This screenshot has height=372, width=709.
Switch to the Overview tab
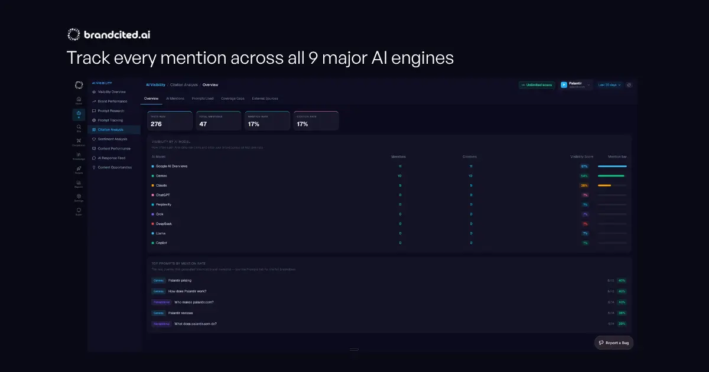coord(151,99)
